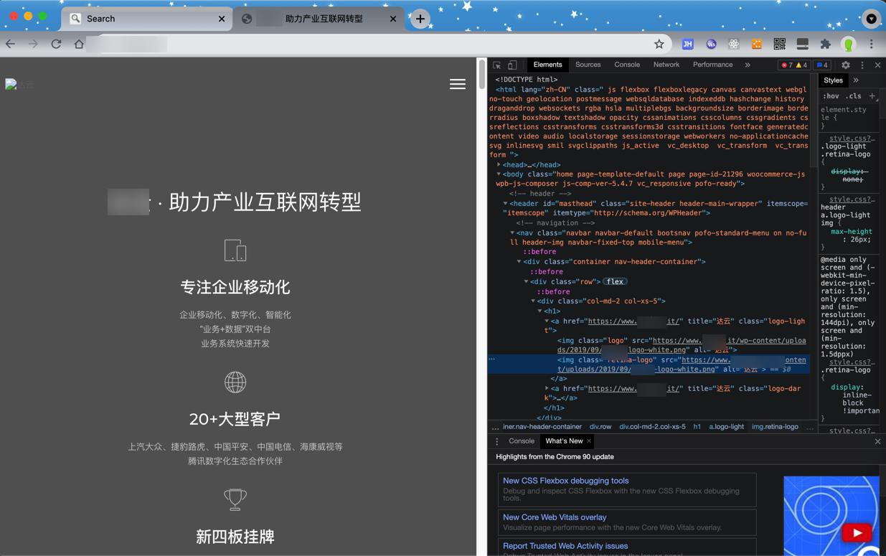Viewport: 886px width, 556px height.
Task: Collapse the div row node
Action: click(526, 282)
